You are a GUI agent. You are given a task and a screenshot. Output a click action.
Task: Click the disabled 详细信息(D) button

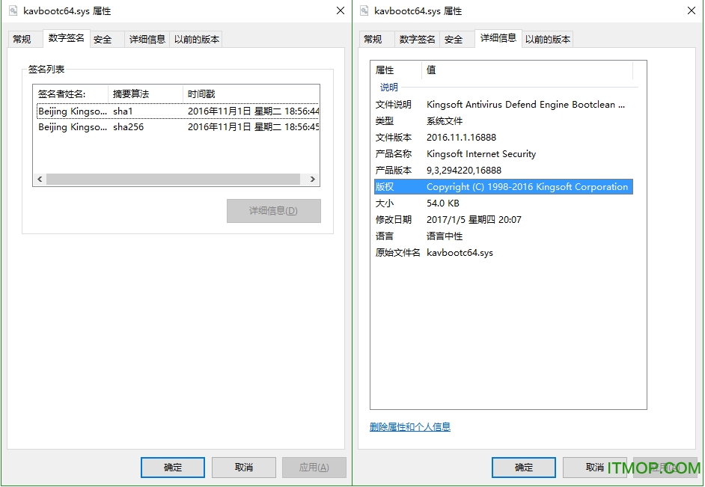tap(273, 211)
